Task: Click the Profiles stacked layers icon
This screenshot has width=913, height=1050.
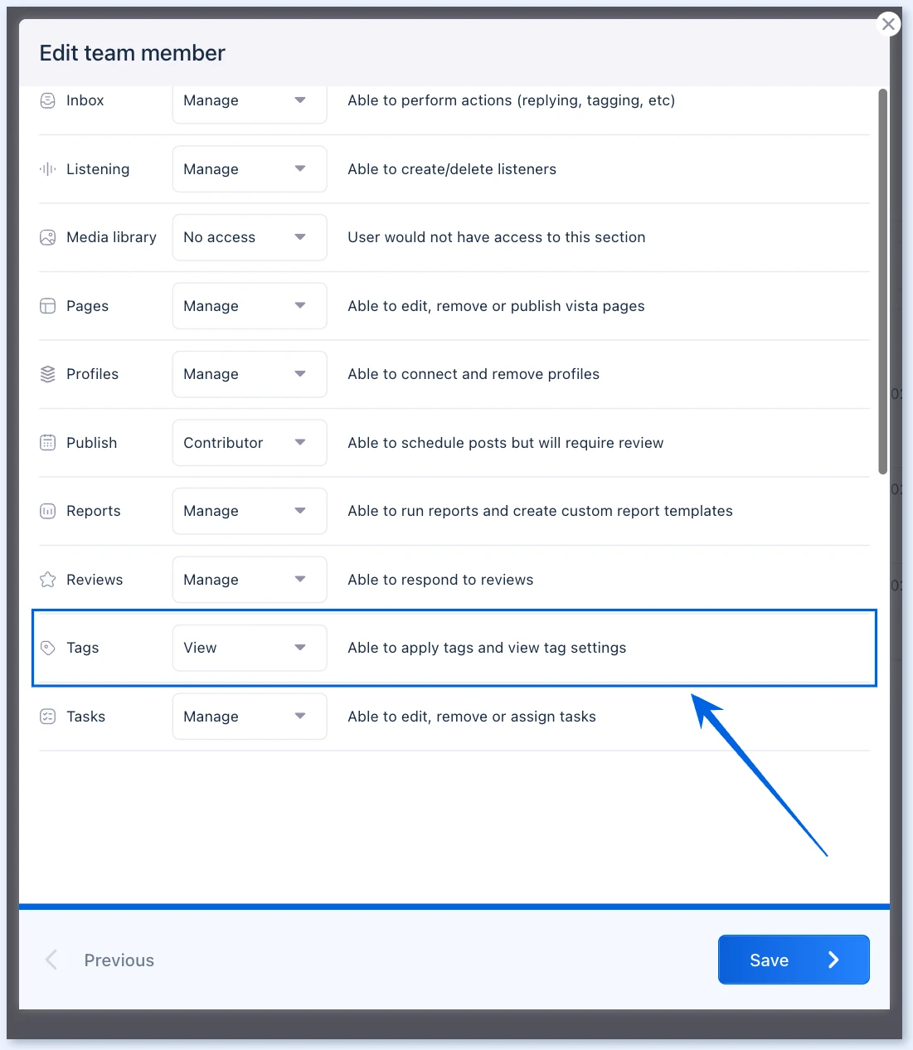Action: point(48,374)
